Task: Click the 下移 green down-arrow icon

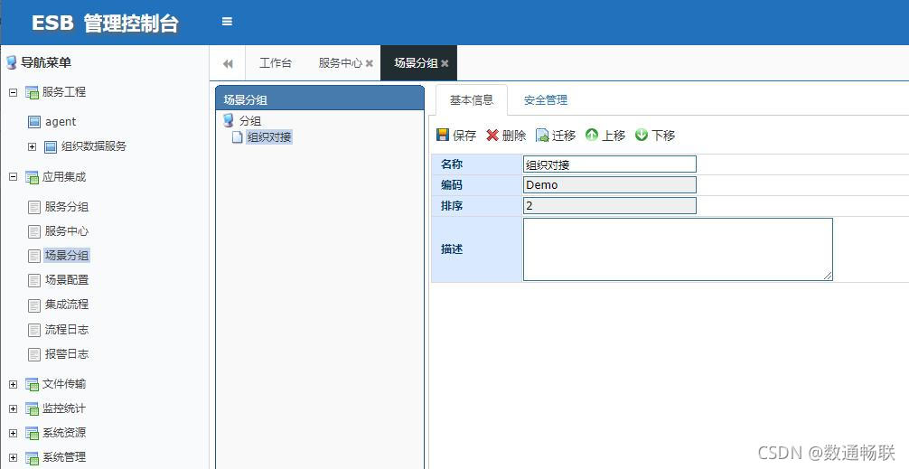Action: coord(642,135)
